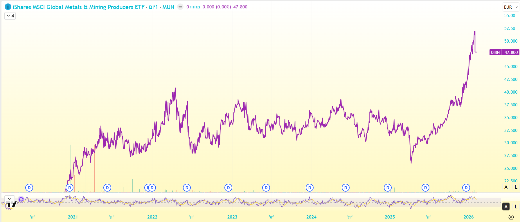520x222 pixels.
Task: Click the TradingView logo in the indicator pane
Action: coord(11,204)
